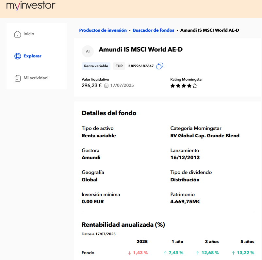262x260 pixels.
Task: Click the Datos a 17/07/2025 note
Action: click(x=99, y=234)
